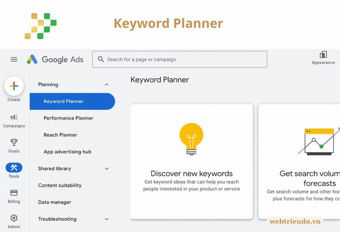Click the forecast chart illustration

319,141
